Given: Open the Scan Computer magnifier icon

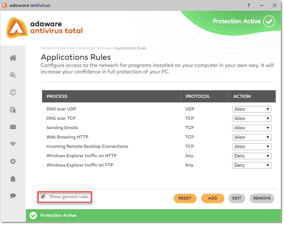Looking at the screenshot, I should [x=13, y=75].
